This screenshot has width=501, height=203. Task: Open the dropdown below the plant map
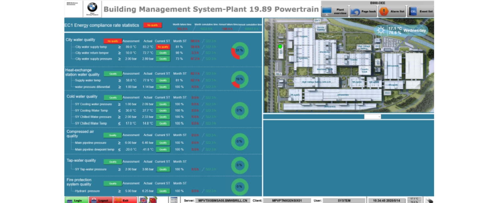373,116
